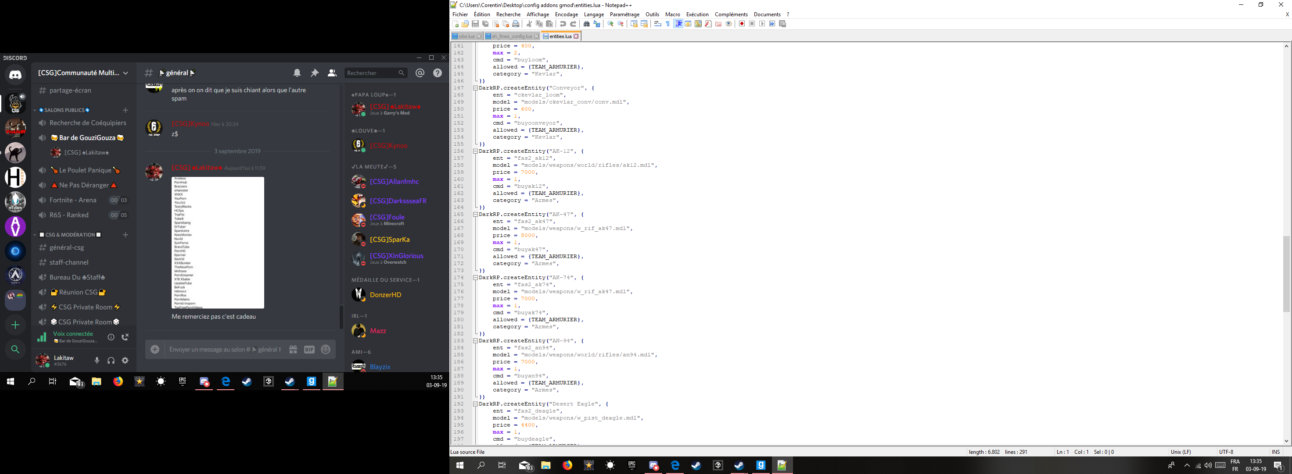1292x474 pixels.
Task: Open the Fichier menu
Action: (x=460, y=14)
